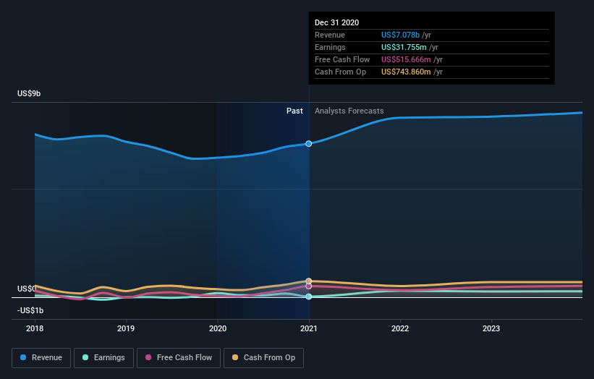Toggle the Revenue legend button
594x379 pixels.
41,358
